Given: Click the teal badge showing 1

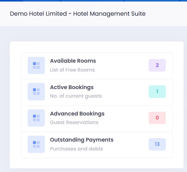Looking at the screenshot, I should tap(157, 92).
